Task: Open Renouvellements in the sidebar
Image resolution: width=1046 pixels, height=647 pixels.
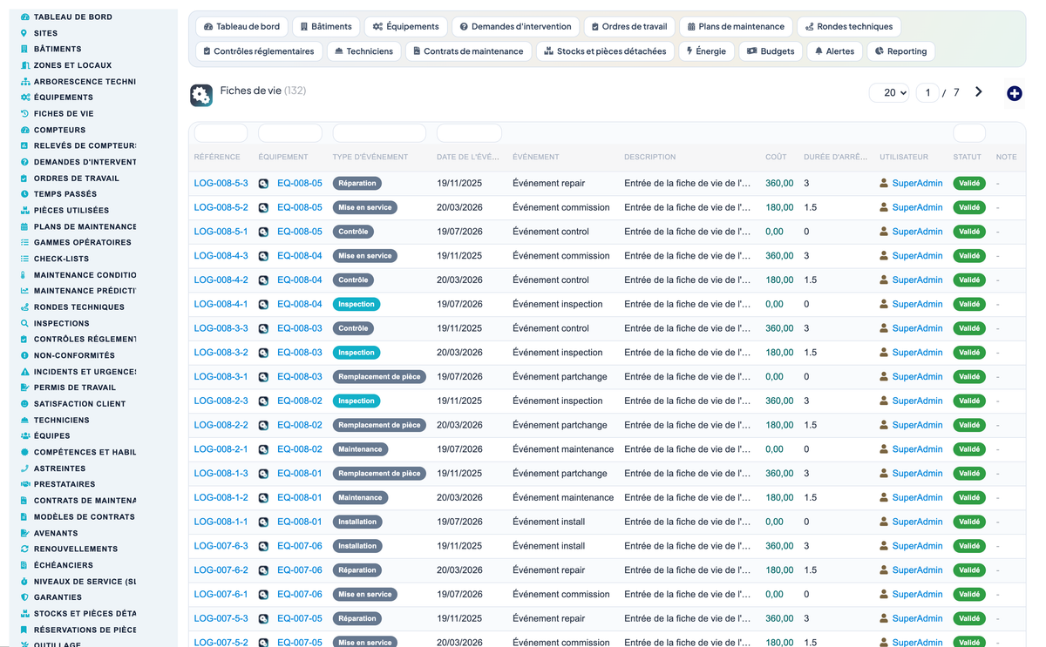Action: pyautogui.click(x=76, y=549)
